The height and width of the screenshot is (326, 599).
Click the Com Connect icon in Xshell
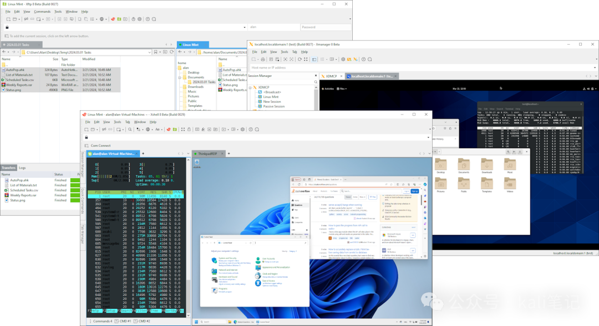click(87, 146)
